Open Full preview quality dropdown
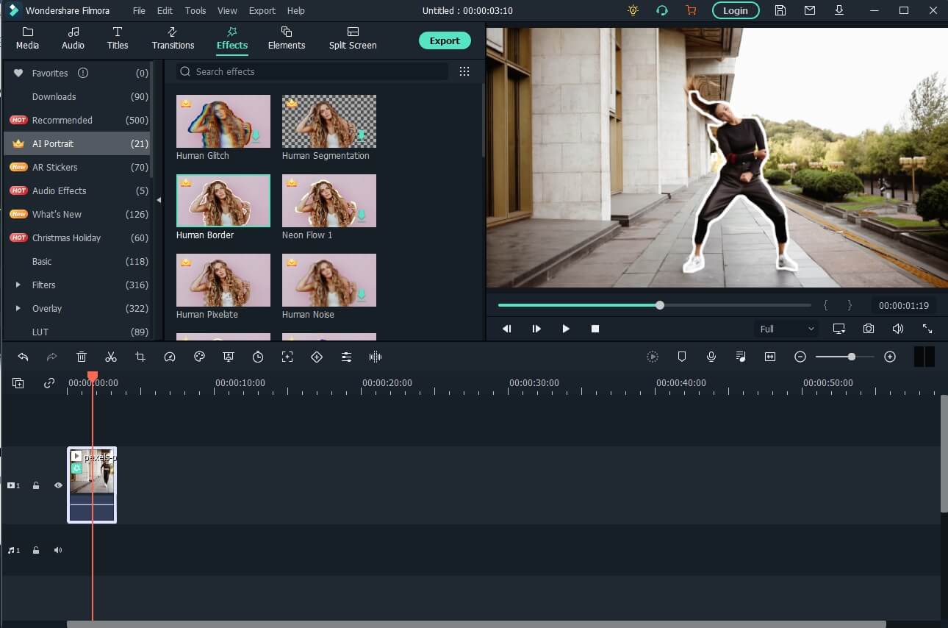This screenshot has height=628, width=948. pos(786,329)
